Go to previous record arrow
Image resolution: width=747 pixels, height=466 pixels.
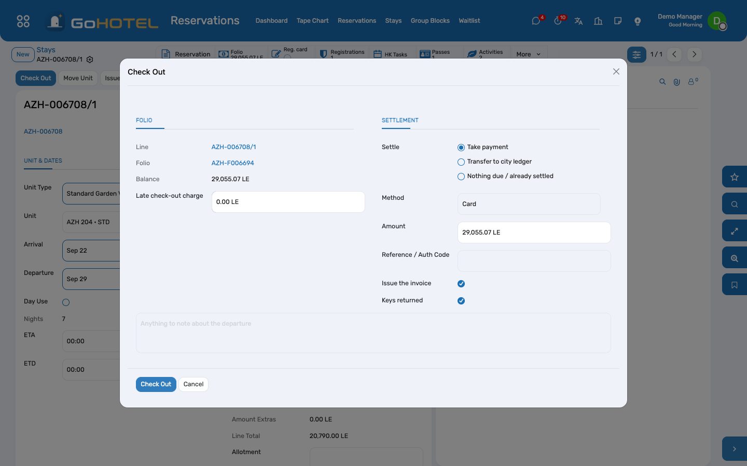(x=674, y=54)
